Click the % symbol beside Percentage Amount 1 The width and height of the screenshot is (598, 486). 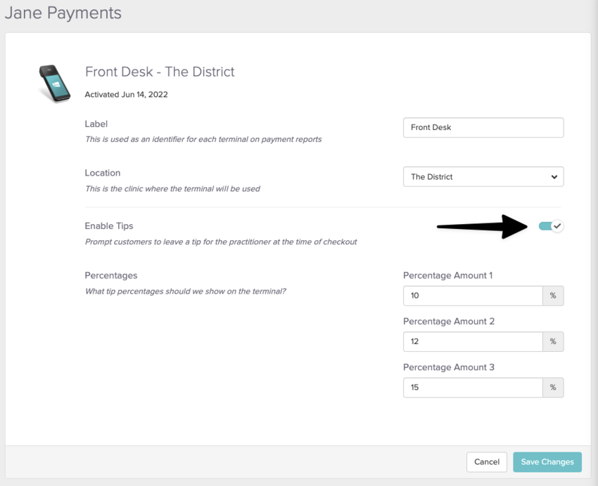pyautogui.click(x=553, y=296)
